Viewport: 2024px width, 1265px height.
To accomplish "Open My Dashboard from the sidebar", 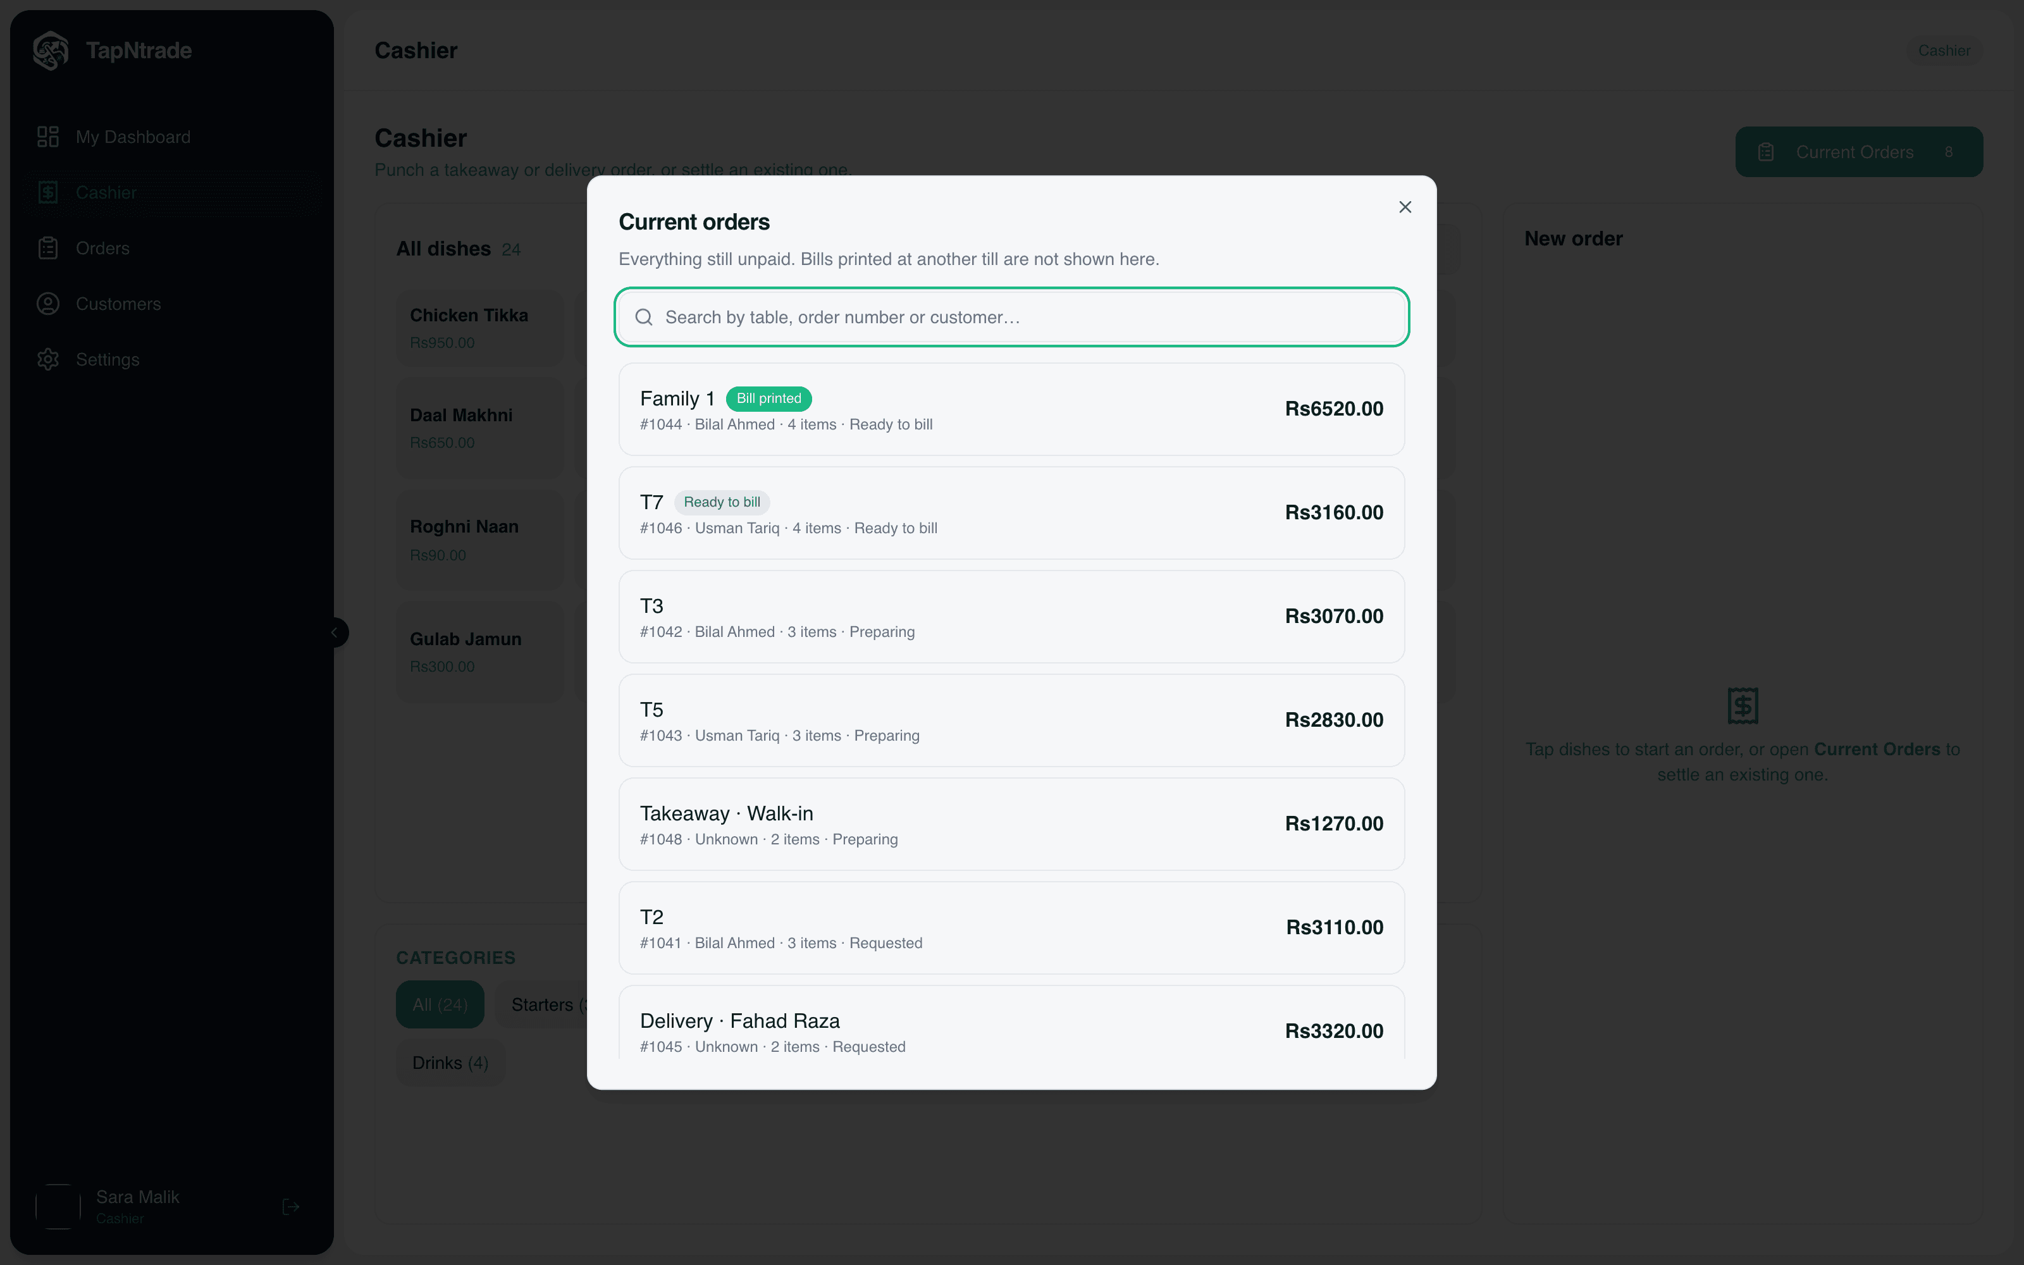I will coord(172,137).
